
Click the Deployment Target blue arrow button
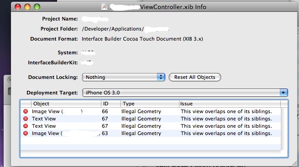[x=284, y=93]
